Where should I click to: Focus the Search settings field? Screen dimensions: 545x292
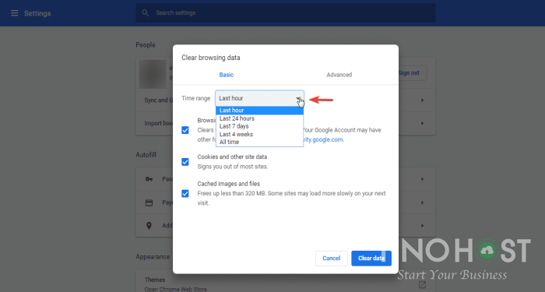click(x=286, y=13)
